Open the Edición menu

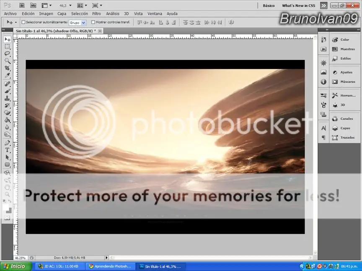(28, 14)
